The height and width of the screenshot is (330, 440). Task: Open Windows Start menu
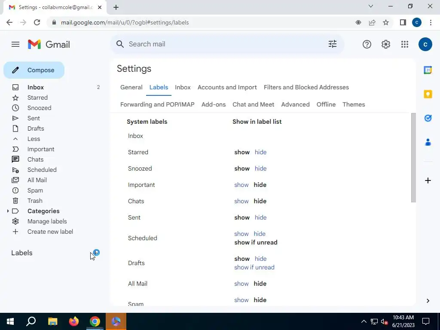[x=10, y=321]
